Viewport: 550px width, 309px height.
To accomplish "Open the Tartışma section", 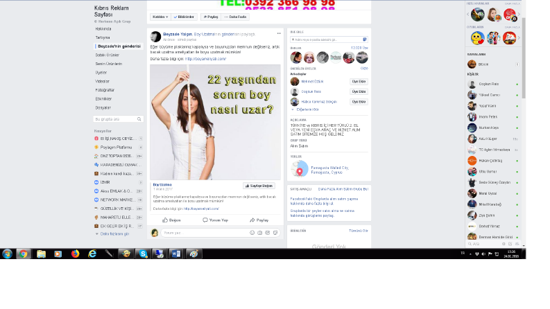I will click(103, 37).
